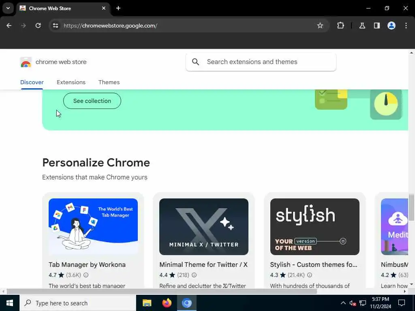Open Tab Manager by Workona title
This screenshot has width=415, height=311.
[87, 265]
